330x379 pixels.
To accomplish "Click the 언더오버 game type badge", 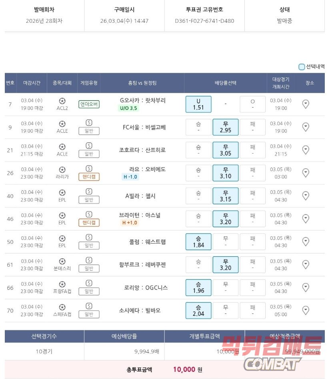I will (89, 104).
